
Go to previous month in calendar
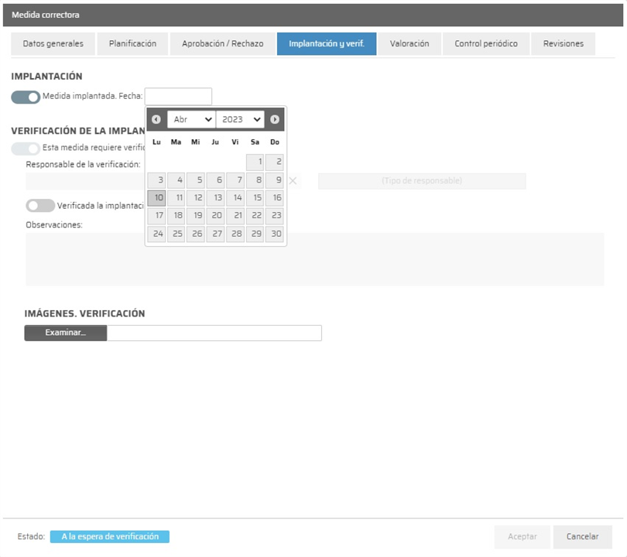point(156,119)
